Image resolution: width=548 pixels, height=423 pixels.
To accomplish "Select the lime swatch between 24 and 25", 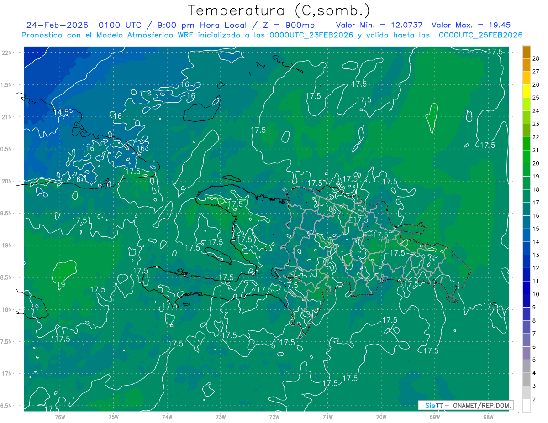I will [x=527, y=104].
